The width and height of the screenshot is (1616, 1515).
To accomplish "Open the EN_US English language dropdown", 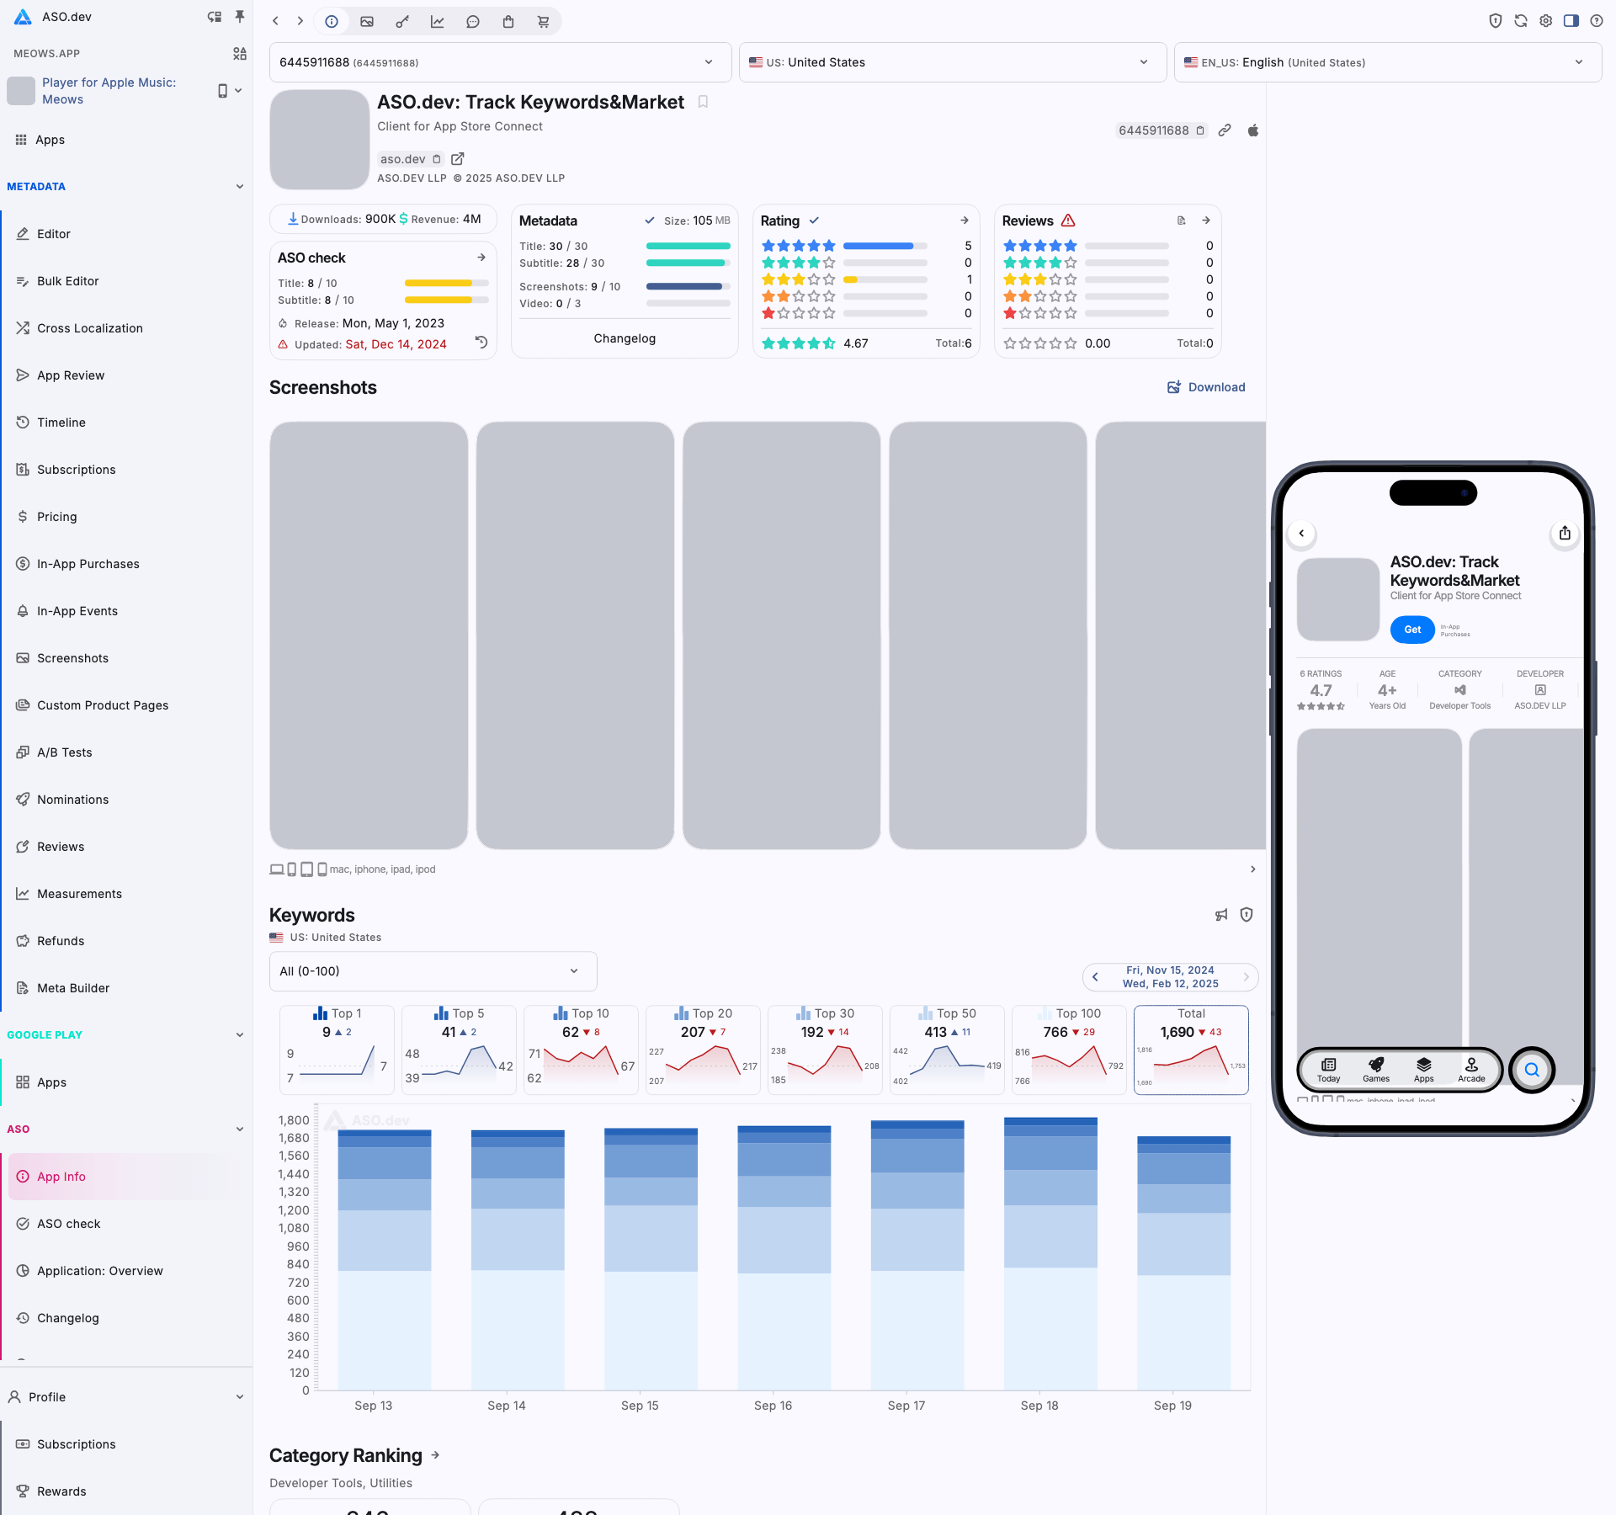I will [1387, 62].
